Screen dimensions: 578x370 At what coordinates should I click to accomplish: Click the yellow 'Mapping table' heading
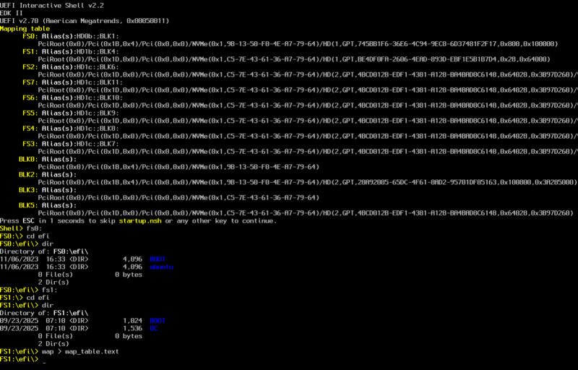pos(25,29)
